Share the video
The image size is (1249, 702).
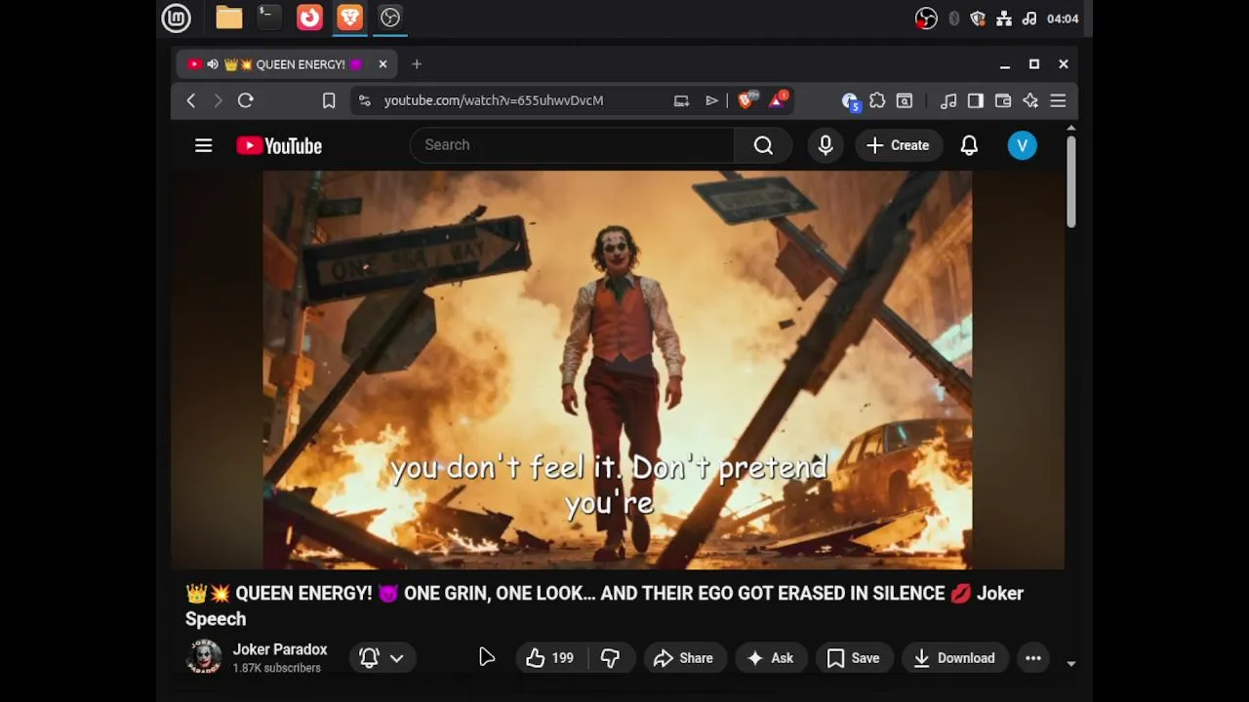click(x=684, y=658)
